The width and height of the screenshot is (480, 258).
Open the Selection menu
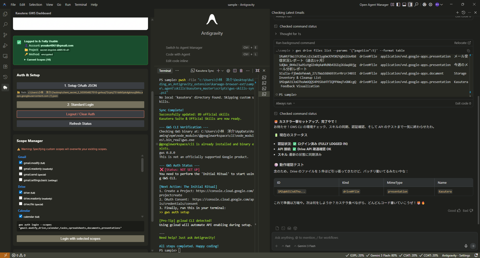35,4
